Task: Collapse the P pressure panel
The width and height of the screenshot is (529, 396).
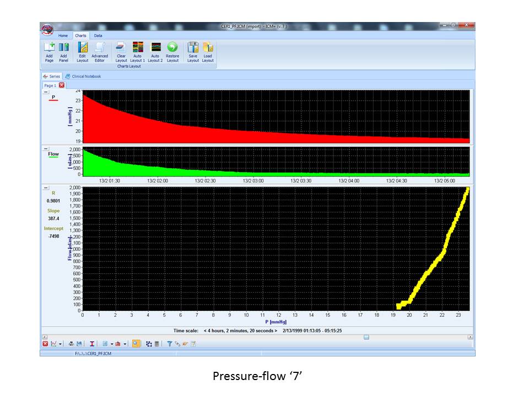Action: 46,92
